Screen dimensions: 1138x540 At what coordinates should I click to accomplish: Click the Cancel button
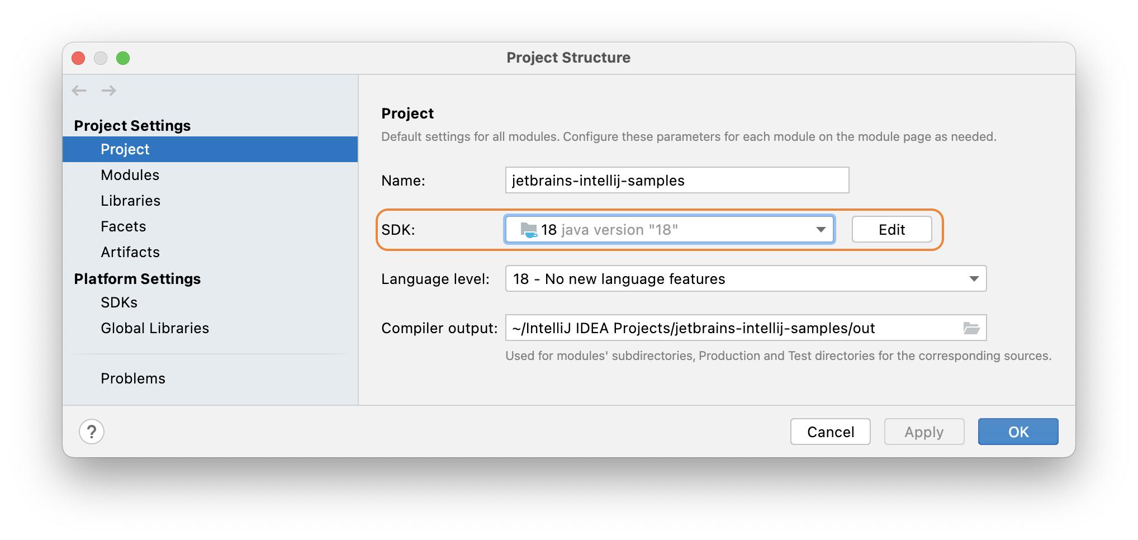831,432
